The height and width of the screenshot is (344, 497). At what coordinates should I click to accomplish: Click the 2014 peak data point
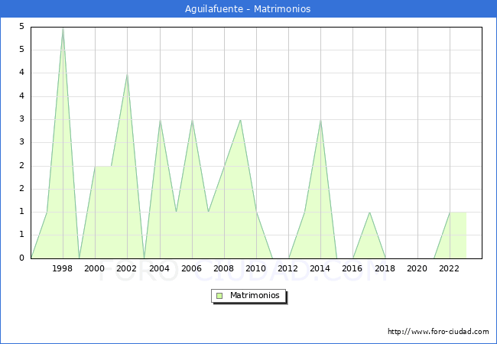(x=321, y=120)
